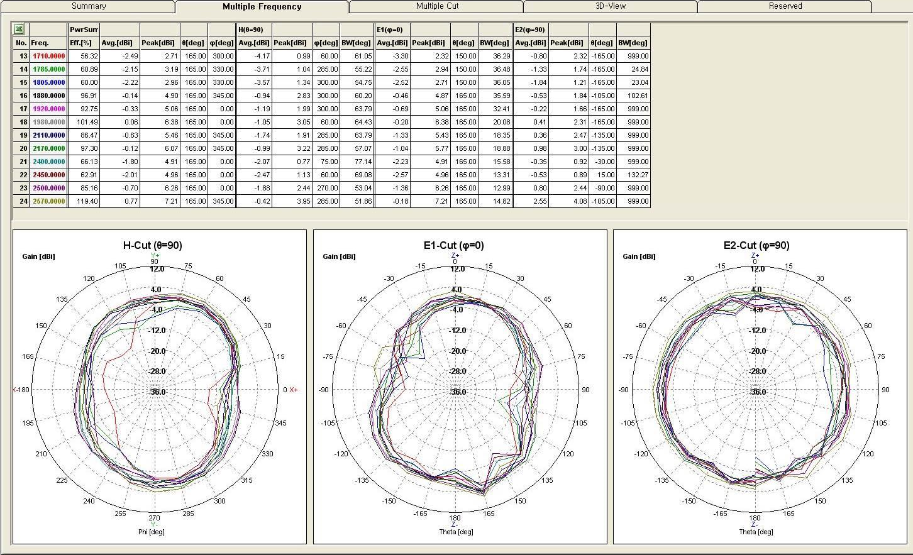
Task: Click the E1-Cut polar chart center
Action: 455,390
